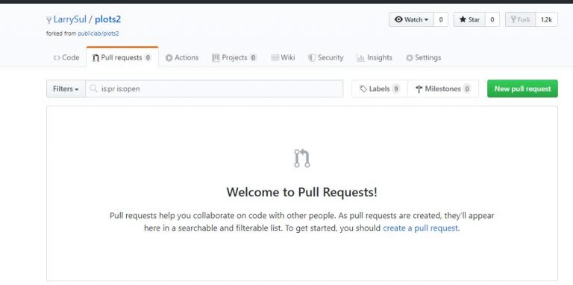Click the Projects counter badge 0
Viewport: 573px width, 285px height.
[253, 57]
